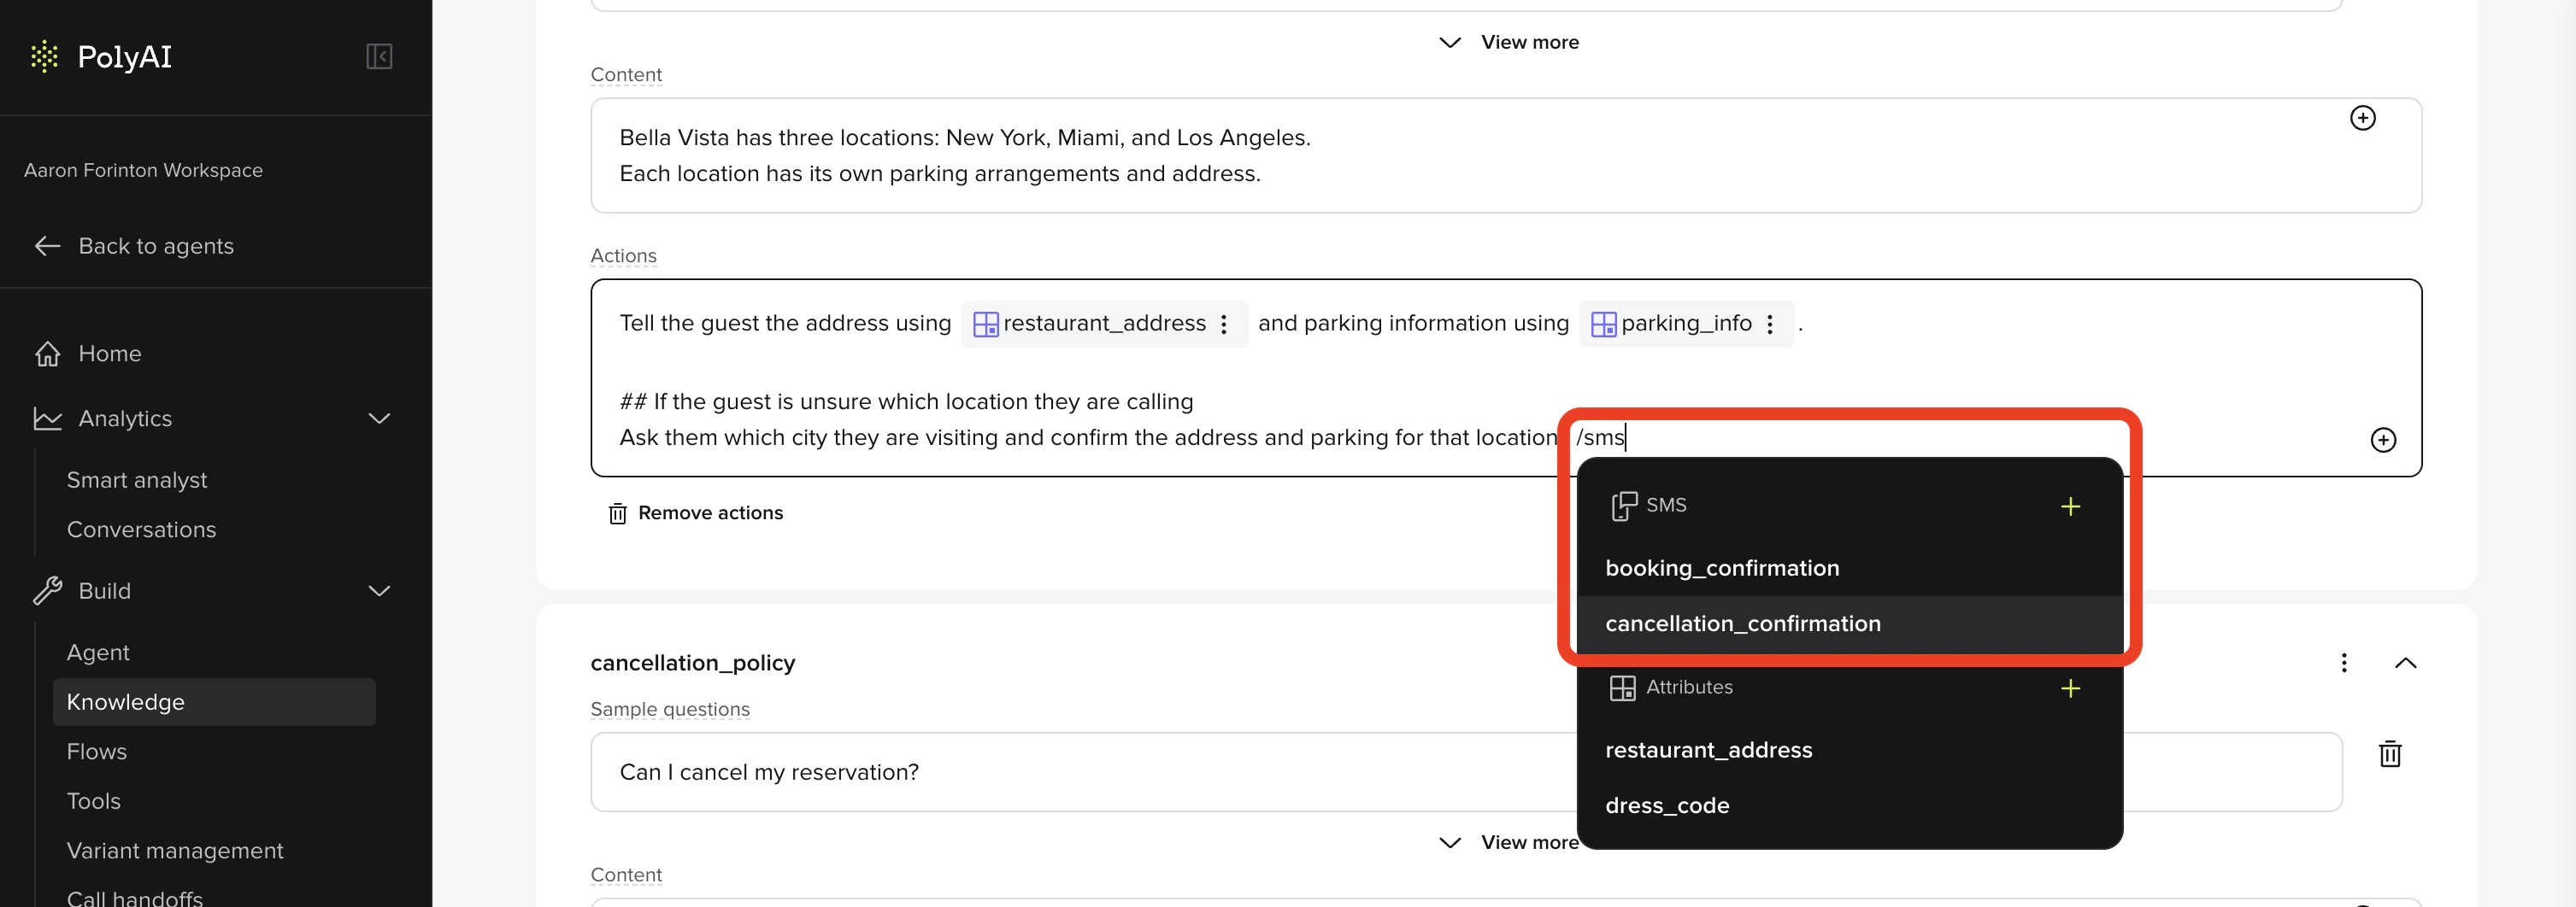
Task: Collapse the Build section chevron
Action: click(378, 590)
